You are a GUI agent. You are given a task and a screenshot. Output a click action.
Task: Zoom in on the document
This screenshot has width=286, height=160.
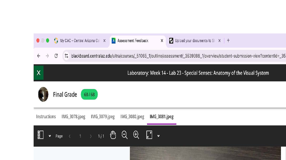(x=136, y=135)
